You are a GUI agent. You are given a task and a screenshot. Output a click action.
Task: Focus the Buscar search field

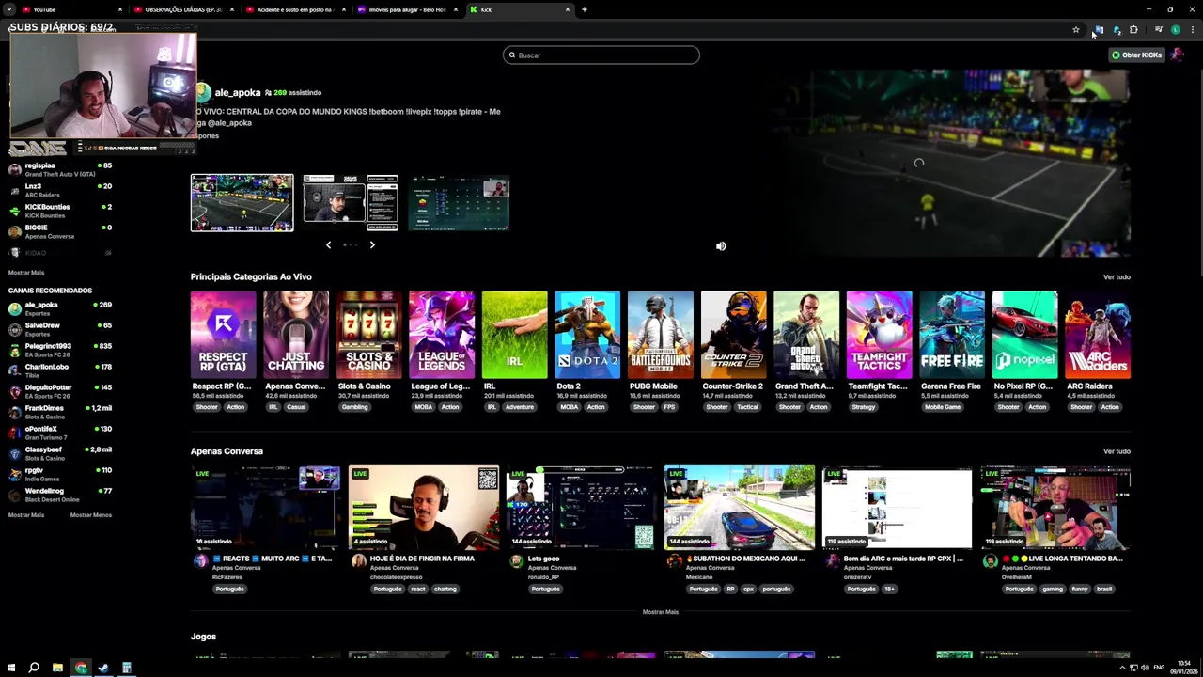click(601, 55)
